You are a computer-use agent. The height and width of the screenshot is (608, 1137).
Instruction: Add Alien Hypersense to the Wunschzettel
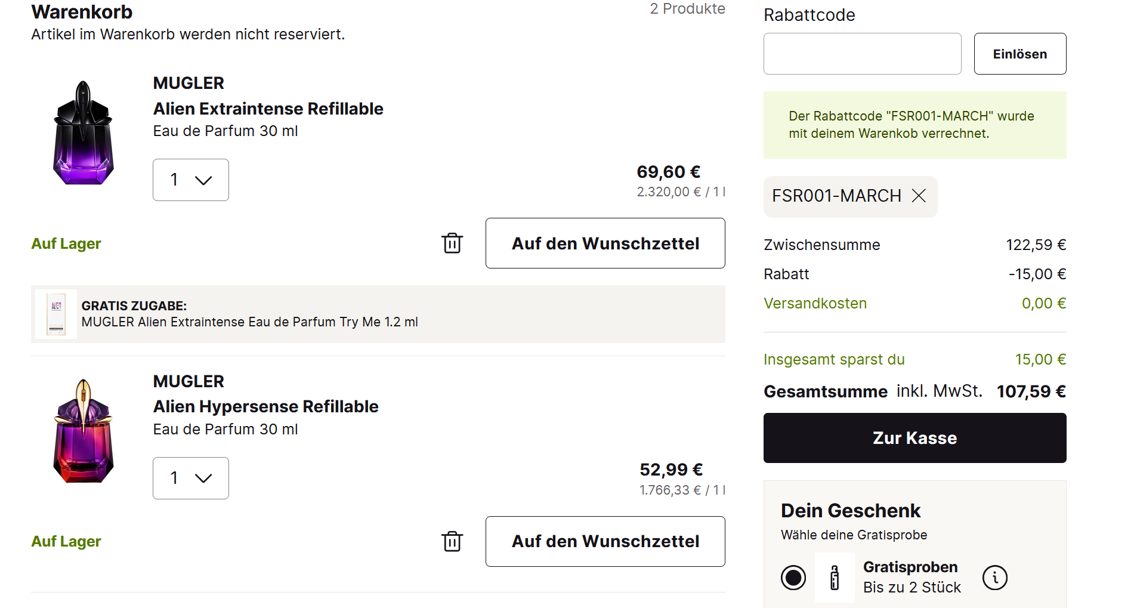click(605, 541)
